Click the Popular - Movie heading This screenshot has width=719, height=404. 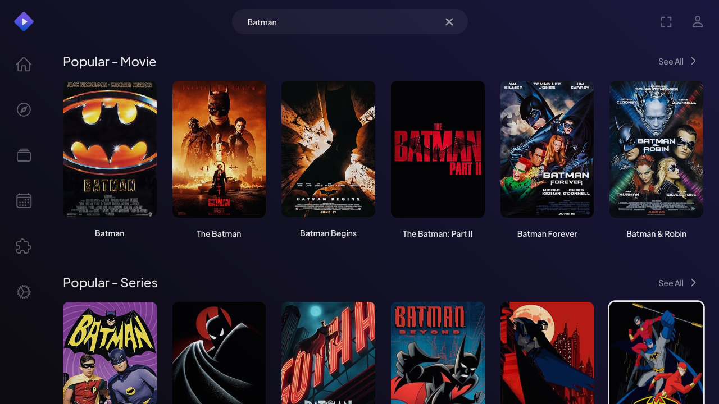110,61
